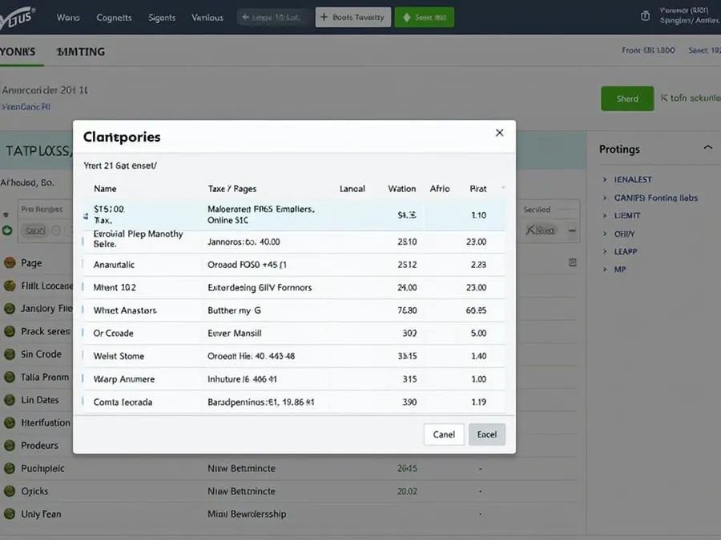Click the highlighted first row's marker icon

(x=86, y=216)
